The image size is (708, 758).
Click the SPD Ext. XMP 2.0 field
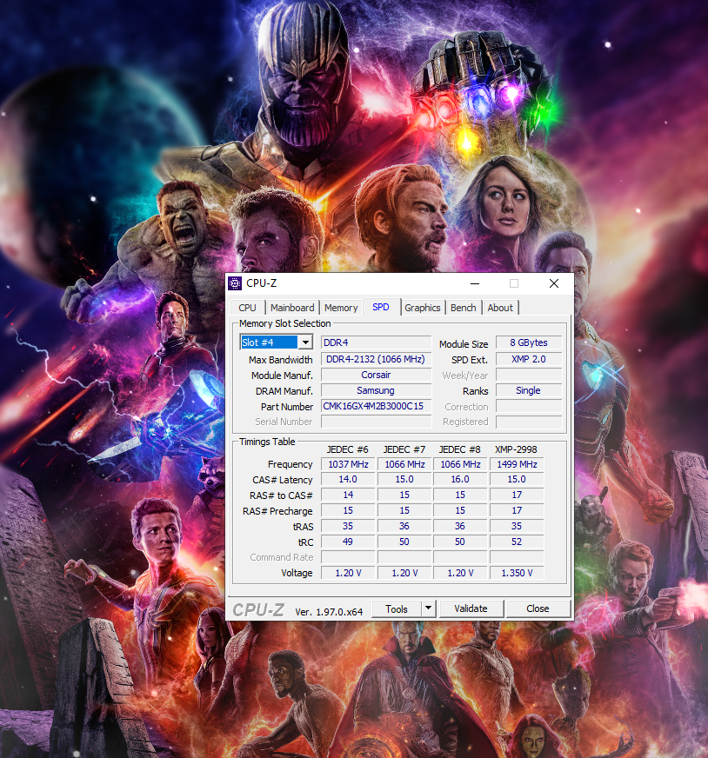(x=528, y=359)
